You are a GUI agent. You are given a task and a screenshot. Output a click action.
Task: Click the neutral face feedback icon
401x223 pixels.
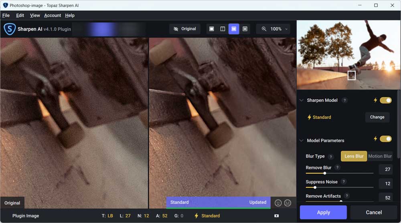point(288,203)
